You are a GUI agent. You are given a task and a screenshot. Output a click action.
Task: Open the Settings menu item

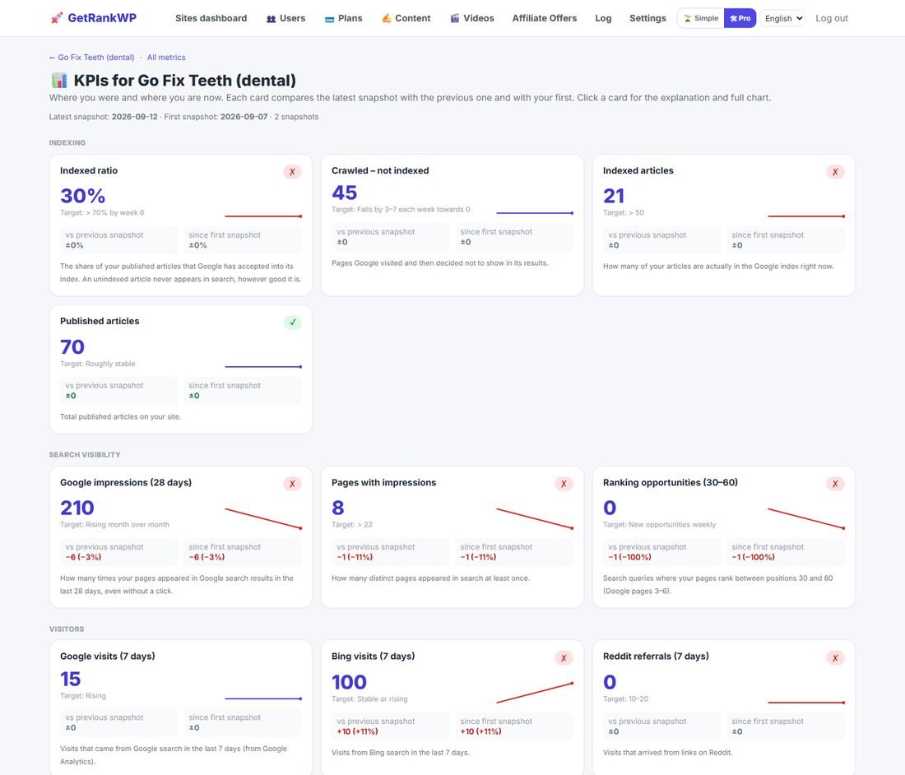647,18
